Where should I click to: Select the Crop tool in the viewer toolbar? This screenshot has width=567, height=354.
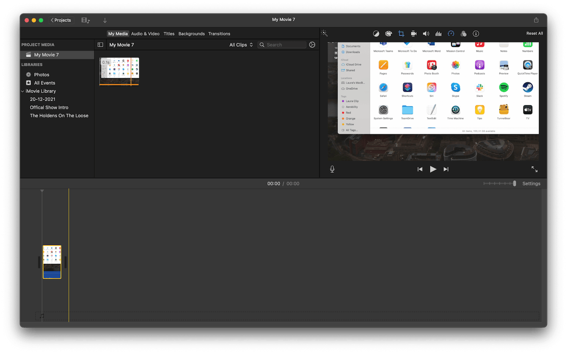click(401, 33)
